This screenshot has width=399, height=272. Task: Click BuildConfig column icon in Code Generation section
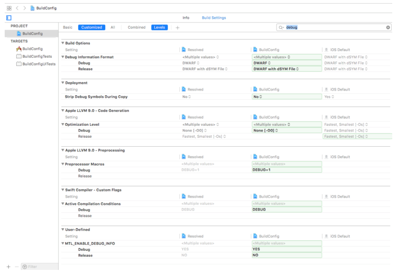[255, 117]
